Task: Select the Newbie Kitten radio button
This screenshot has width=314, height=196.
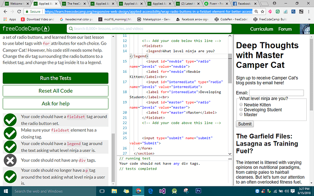Action: (241, 105)
